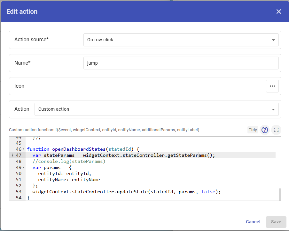The image size is (289, 231).
Task: Click the false keyword on line 53
Action: tap(208, 192)
